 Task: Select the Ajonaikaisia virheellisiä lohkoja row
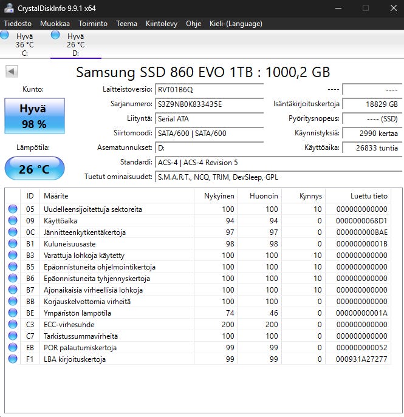(x=197, y=290)
